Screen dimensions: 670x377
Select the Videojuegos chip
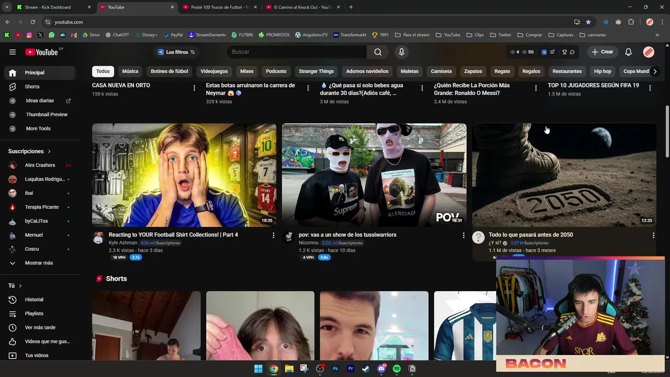214,71
